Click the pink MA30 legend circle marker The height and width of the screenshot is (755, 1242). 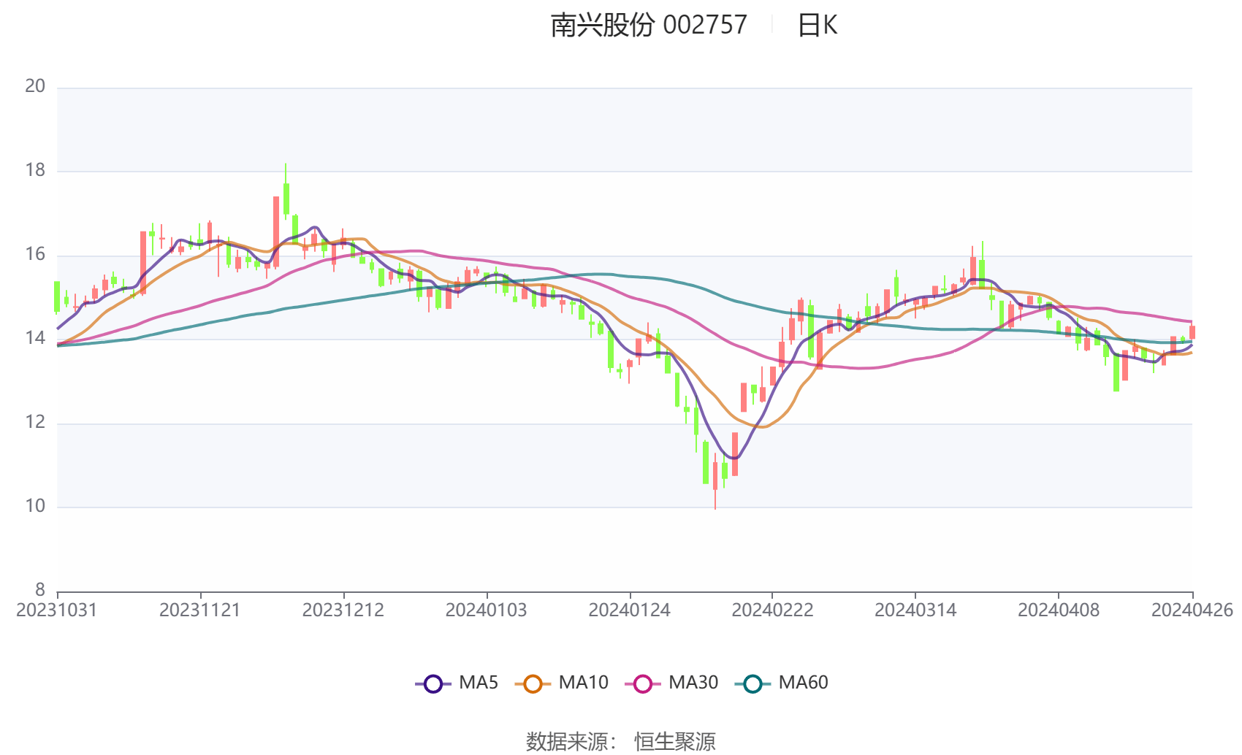(643, 684)
